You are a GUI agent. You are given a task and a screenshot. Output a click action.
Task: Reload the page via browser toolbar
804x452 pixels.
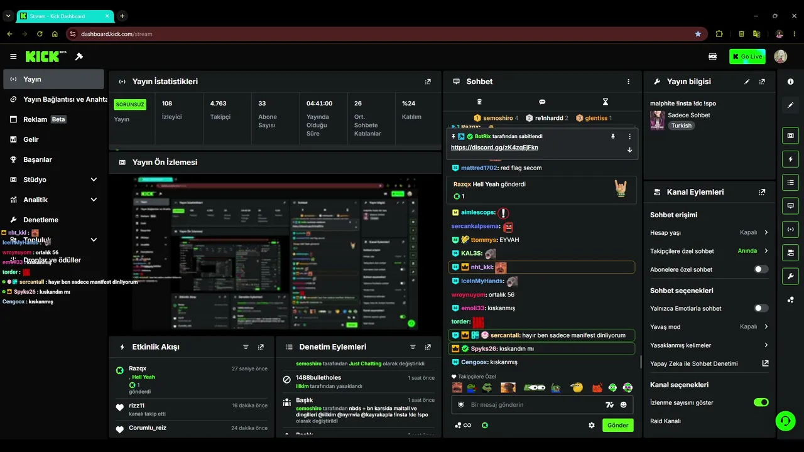point(40,34)
